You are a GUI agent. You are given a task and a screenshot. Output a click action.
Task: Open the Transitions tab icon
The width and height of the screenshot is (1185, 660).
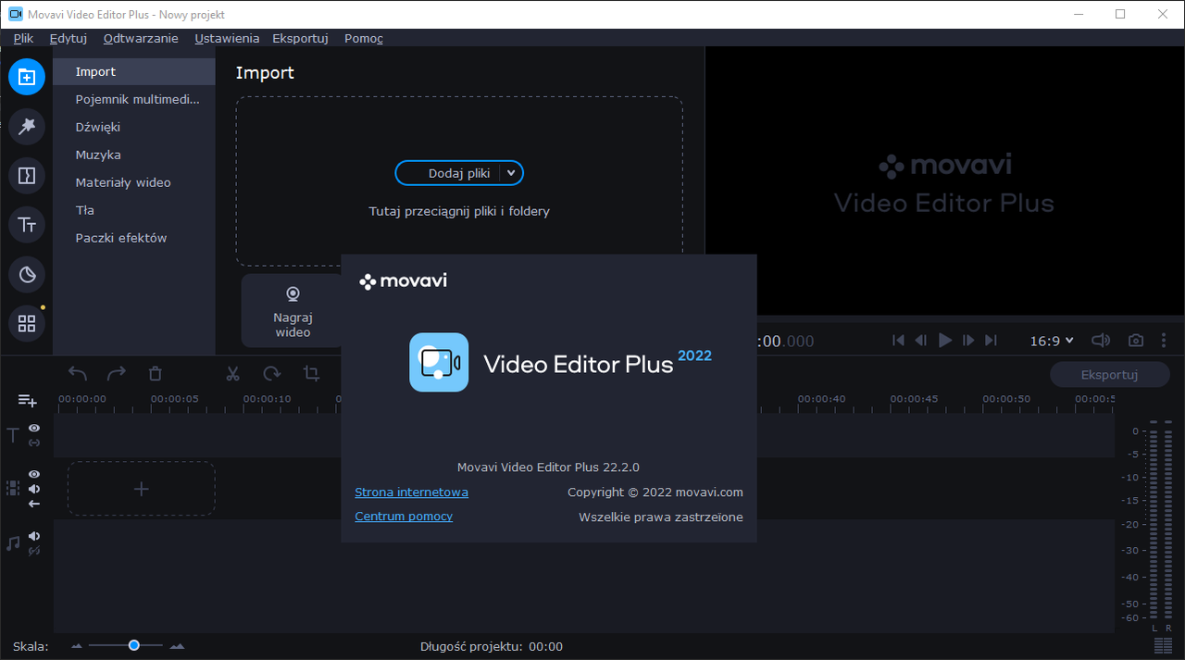click(x=27, y=175)
